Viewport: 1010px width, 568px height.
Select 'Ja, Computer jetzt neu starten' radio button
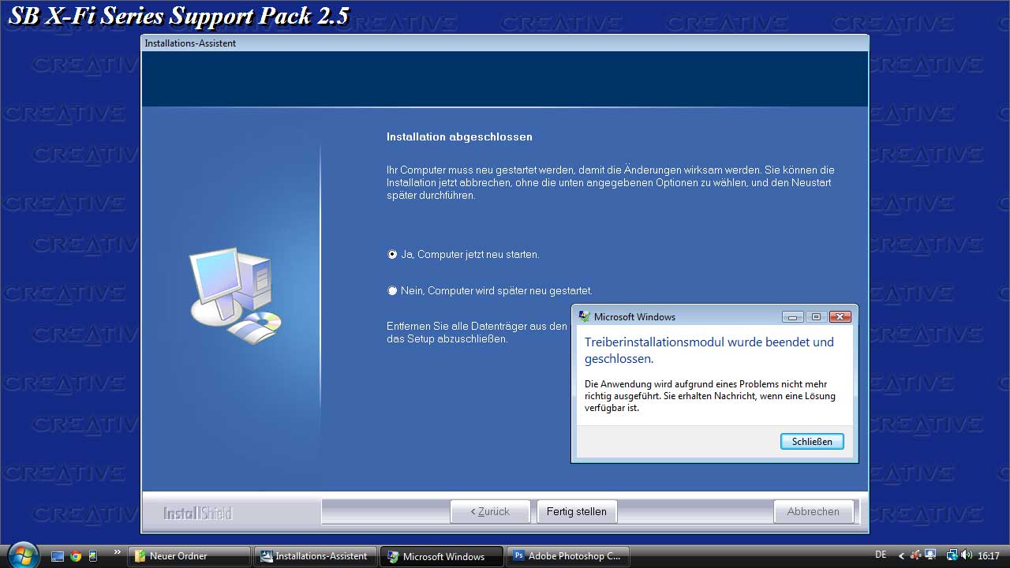(x=392, y=255)
